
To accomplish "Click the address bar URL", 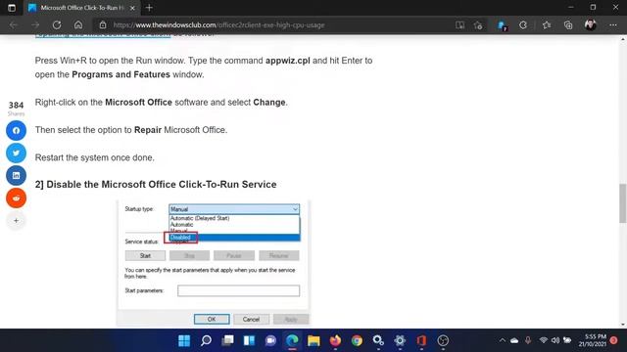I will tap(218, 24).
